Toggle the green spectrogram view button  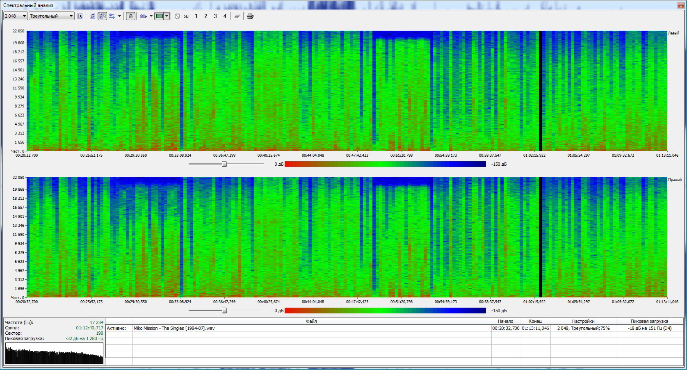(x=160, y=16)
